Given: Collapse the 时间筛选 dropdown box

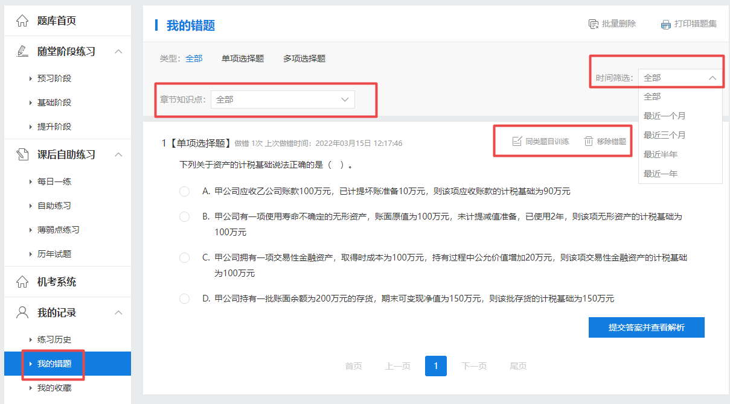Looking at the screenshot, I should tap(680, 78).
